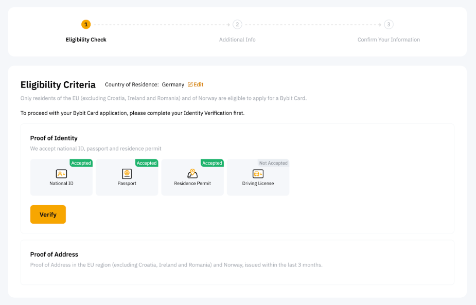Viewport: 476px width, 305px height.
Task: Open the Additional Info step label
Action: click(237, 40)
